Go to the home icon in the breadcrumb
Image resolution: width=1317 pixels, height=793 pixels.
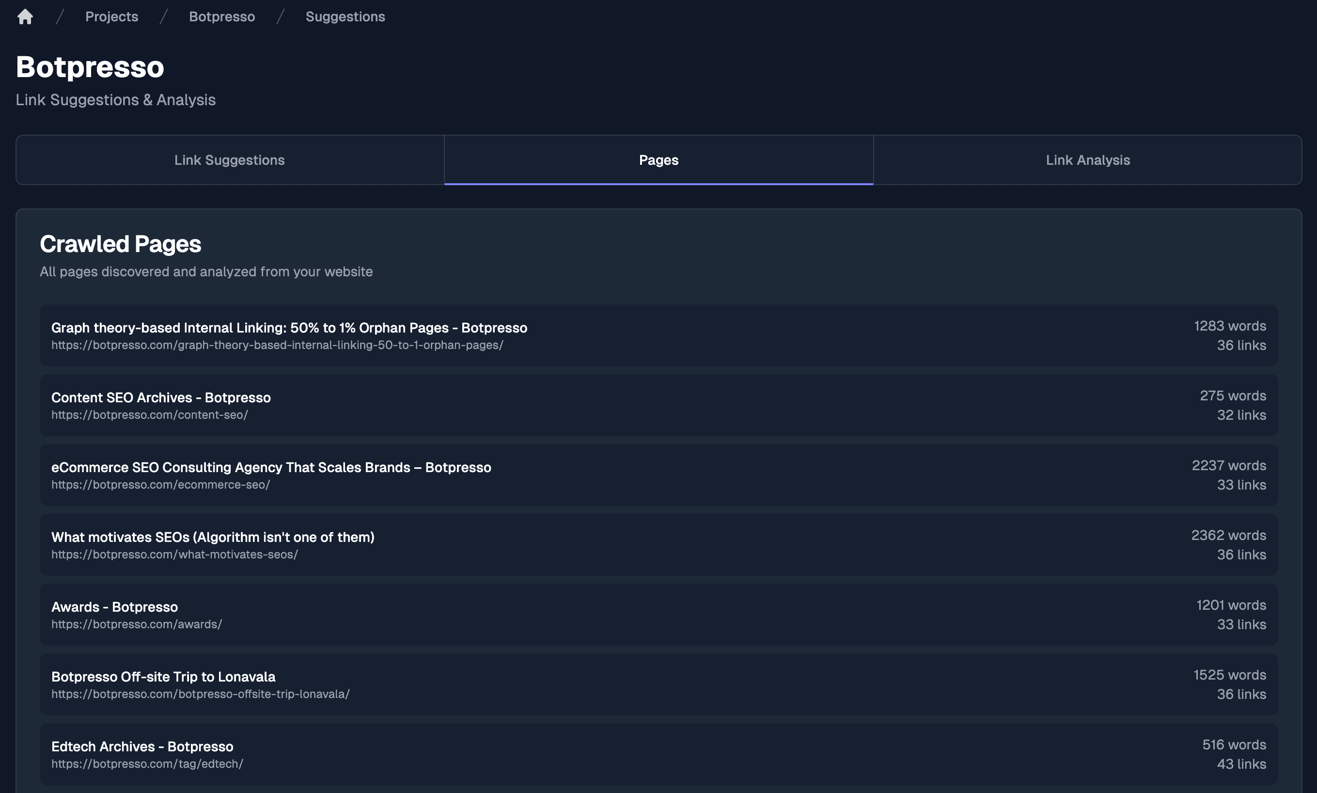(x=25, y=16)
